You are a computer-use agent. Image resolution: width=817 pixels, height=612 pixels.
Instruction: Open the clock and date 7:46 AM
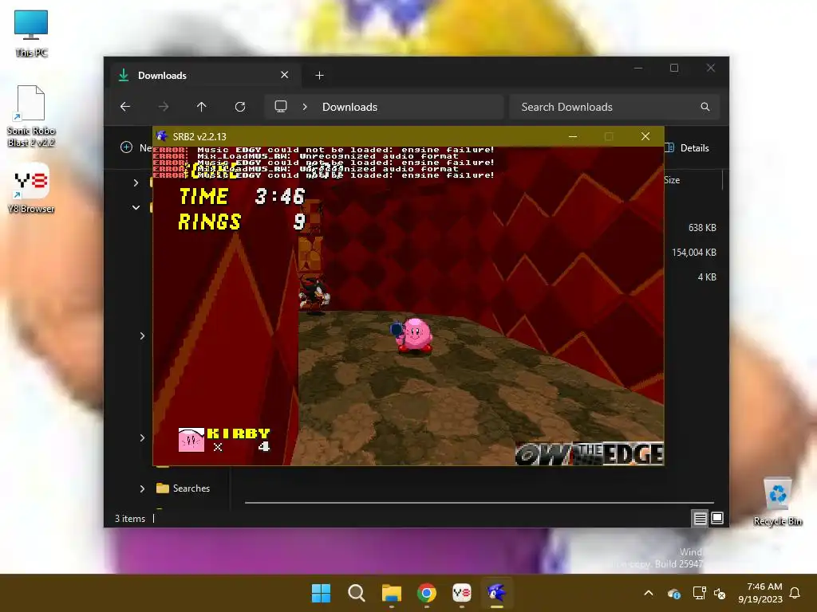click(x=760, y=593)
